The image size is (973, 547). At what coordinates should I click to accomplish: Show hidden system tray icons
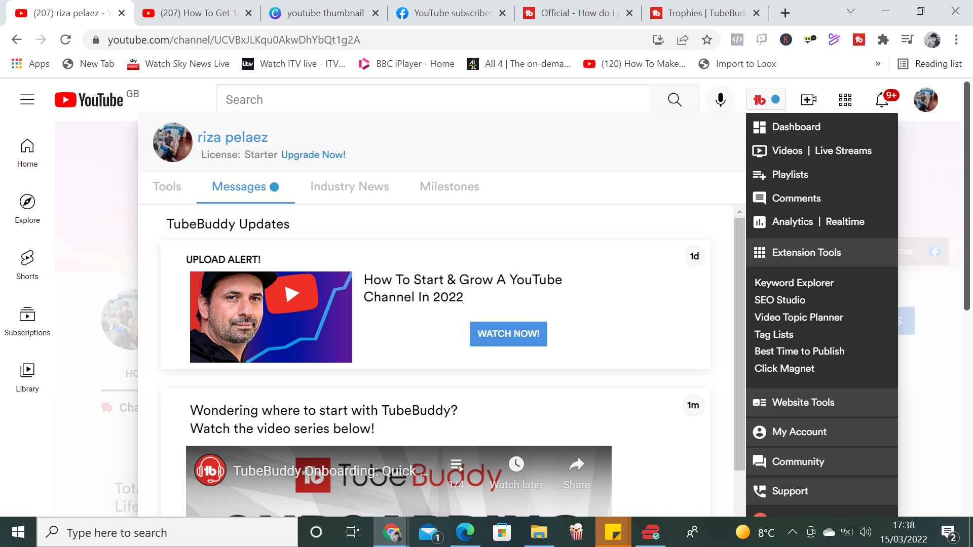(792, 532)
